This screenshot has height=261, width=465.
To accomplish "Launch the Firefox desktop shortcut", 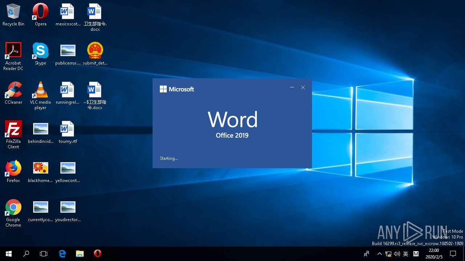I will pos(13,171).
